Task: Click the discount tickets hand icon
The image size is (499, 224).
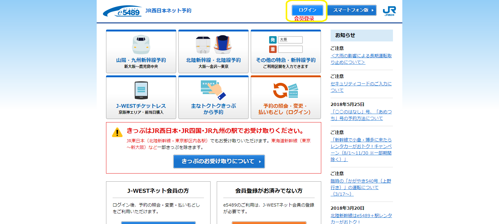Action: tap(213, 90)
